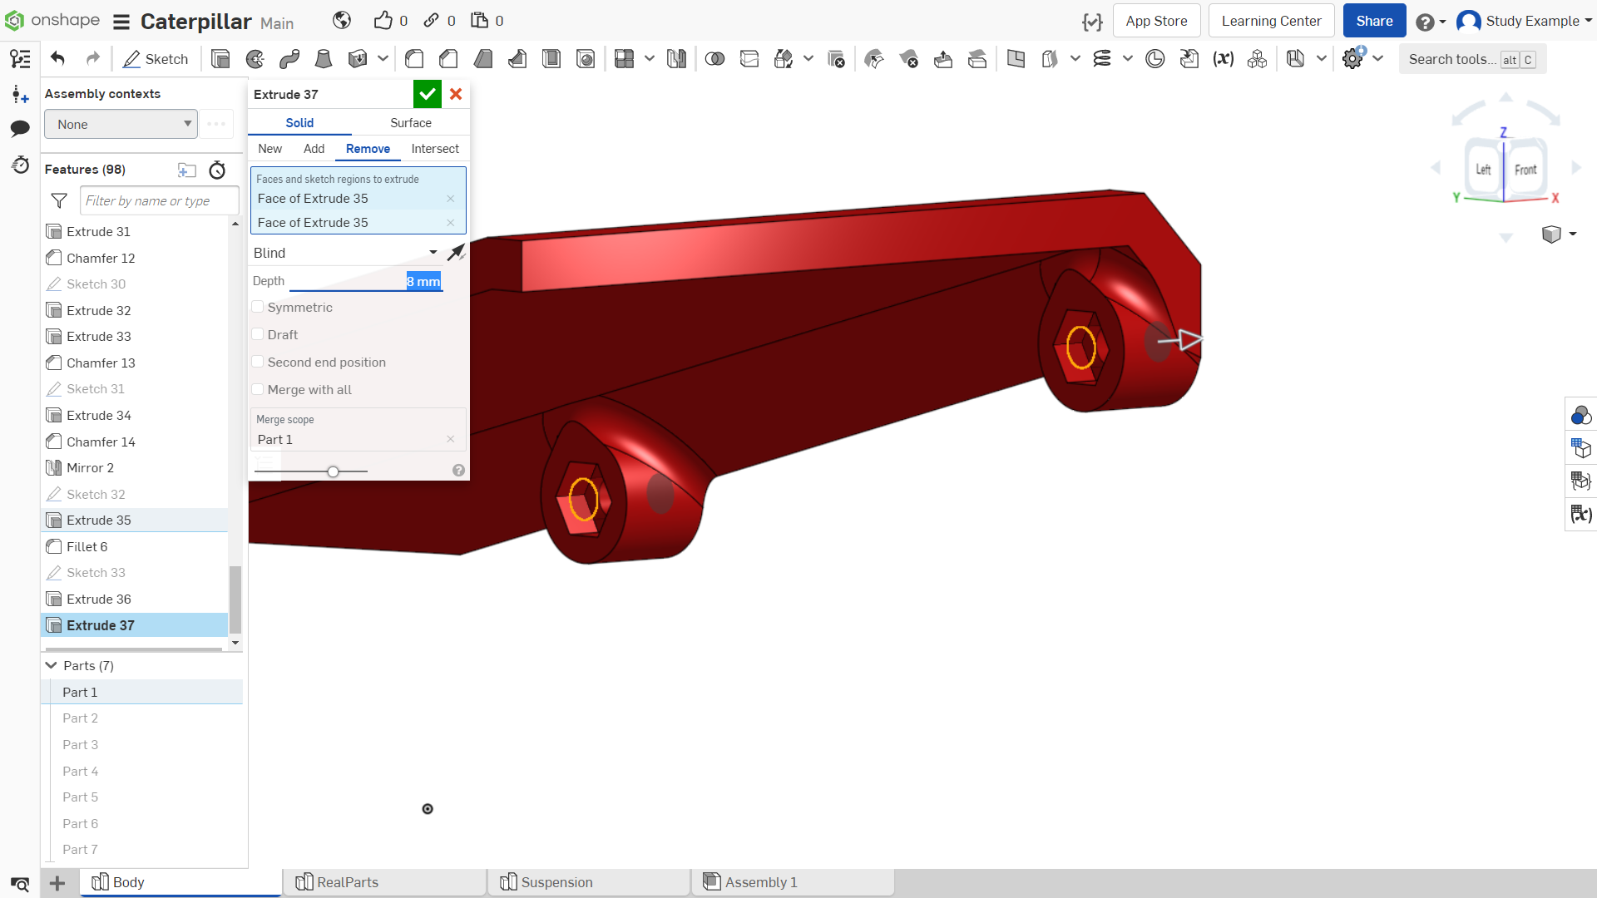Select the Extrude tool in toolbar
1597x898 pixels.
coord(220,59)
